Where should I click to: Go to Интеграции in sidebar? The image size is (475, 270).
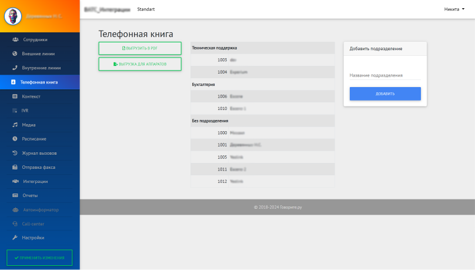(x=35, y=181)
